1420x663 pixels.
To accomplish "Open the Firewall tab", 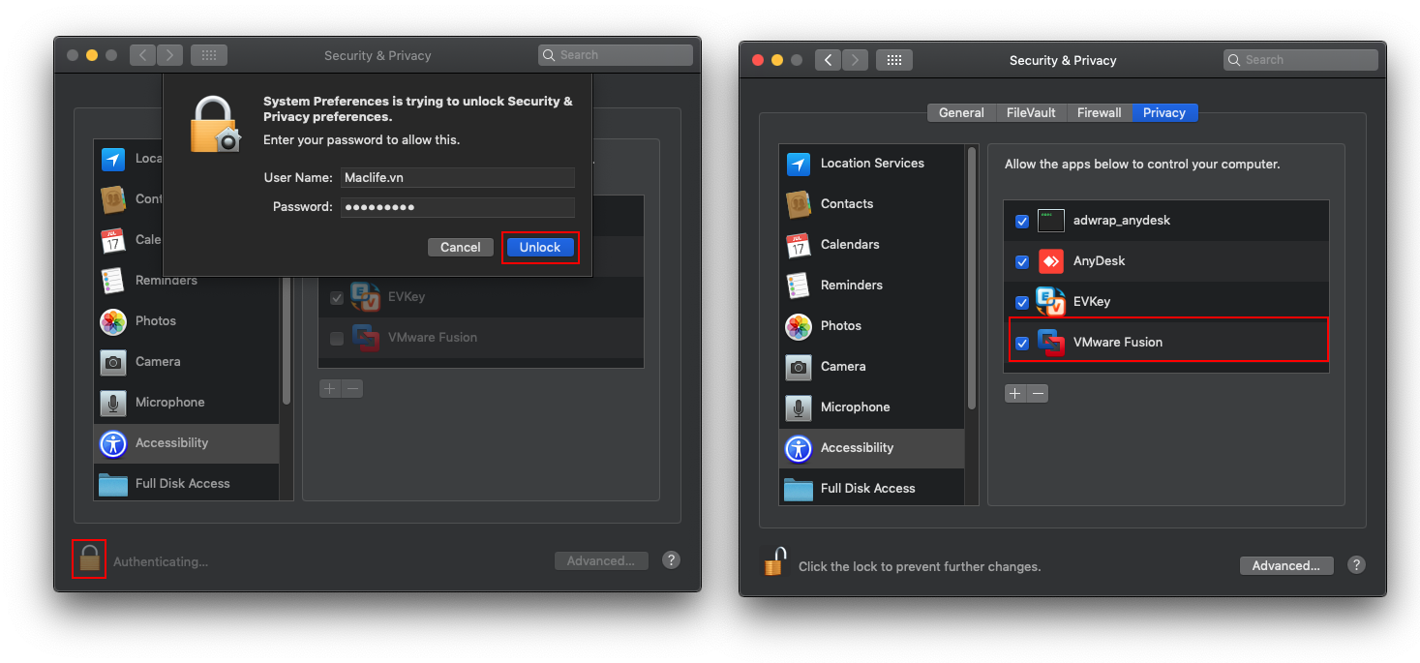I will coord(1099,112).
